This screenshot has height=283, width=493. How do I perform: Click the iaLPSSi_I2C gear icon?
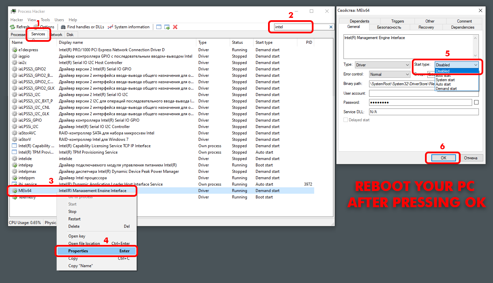[14, 127]
